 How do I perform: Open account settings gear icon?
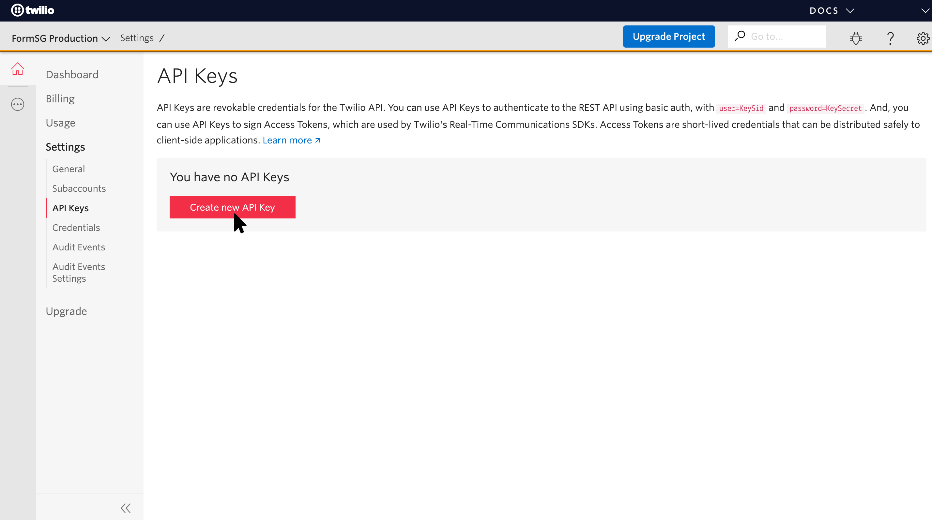coord(923,38)
